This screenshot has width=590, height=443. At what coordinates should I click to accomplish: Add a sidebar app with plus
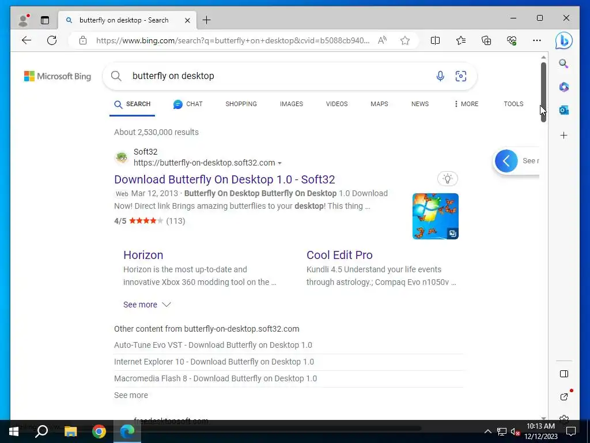563,135
